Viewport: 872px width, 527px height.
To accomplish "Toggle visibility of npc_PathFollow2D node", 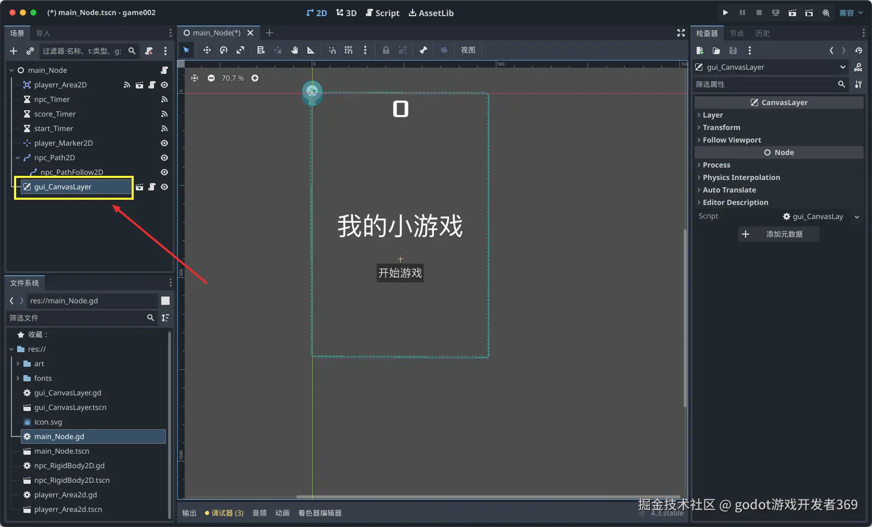I will pyautogui.click(x=164, y=172).
